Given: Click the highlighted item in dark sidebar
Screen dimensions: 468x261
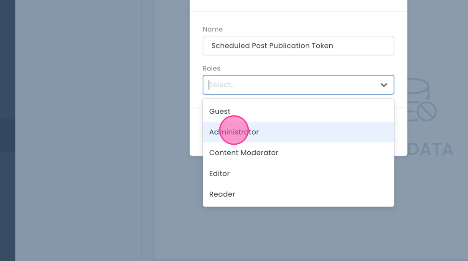Looking at the screenshot, I should 8,136.
